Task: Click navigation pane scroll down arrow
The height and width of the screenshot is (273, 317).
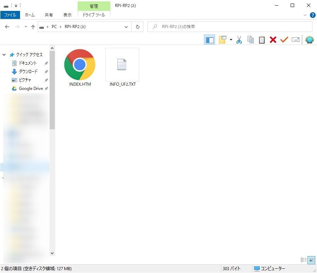Action: (52, 253)
